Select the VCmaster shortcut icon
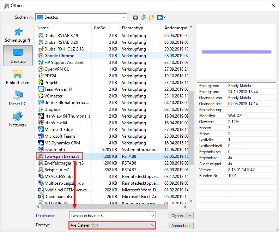279x232 pixels. tap(41, 96)
